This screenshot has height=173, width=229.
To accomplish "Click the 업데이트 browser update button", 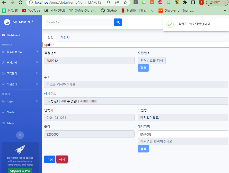I will tap(215, 2).
